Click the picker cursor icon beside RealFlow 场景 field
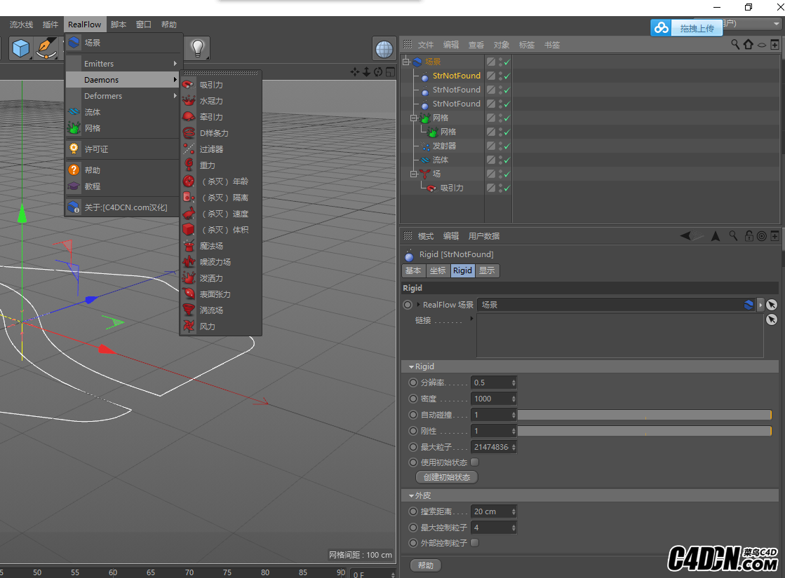Viewport: 785px width, 578px height. click(772, 305)
